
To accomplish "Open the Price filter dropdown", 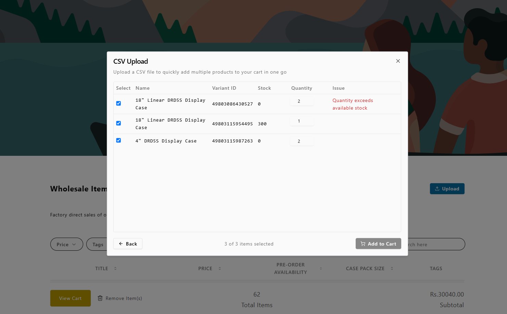I will click(66, 244).
